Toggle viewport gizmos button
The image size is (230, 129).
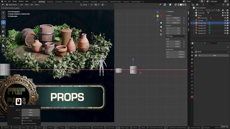pyautogui.click(x=165, y=5)
